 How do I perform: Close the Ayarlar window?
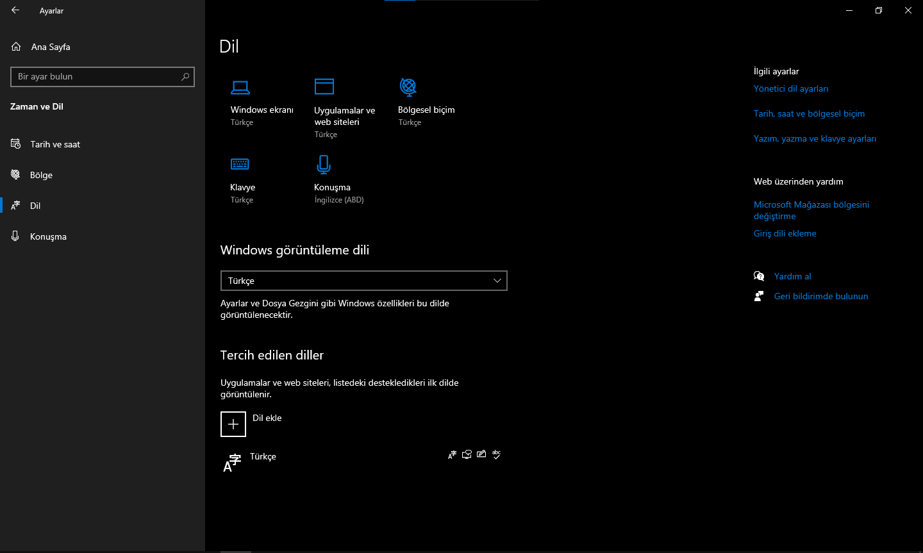point(908,10)
